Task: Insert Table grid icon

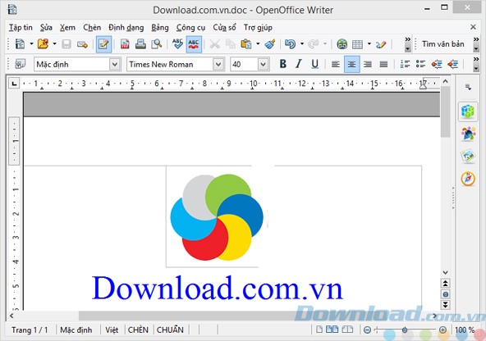Action: click(x=357, y=44)
